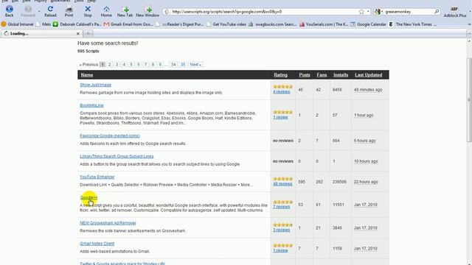Click '49 minutes ago' timestamp

tap(368, 90)
